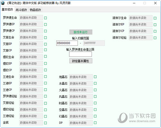Click the 火晶石 value field
Image resolution: width=161 pixels, height=128 pixels.
click(81, 90)
